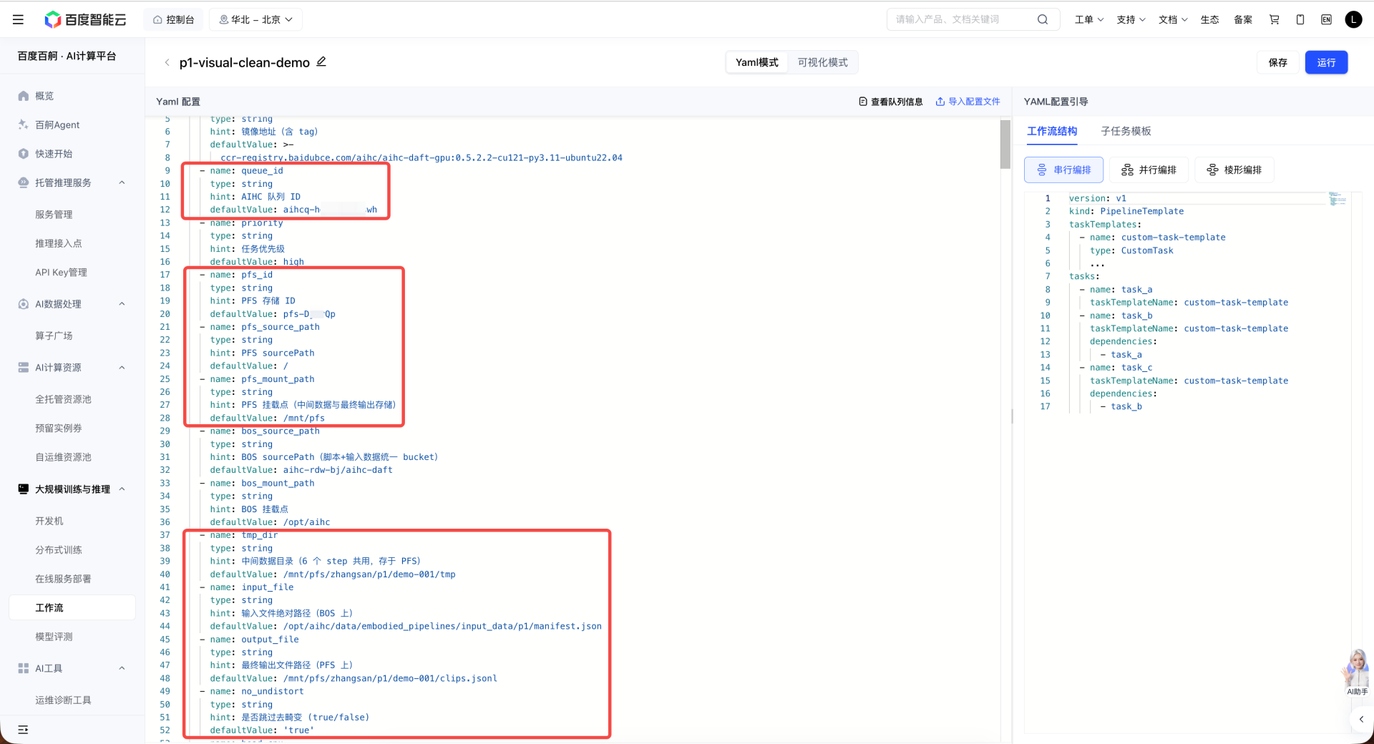Open the 工作流结构 tab
The height and width of the screenshot is (744, 1374).
(1051, 131)
